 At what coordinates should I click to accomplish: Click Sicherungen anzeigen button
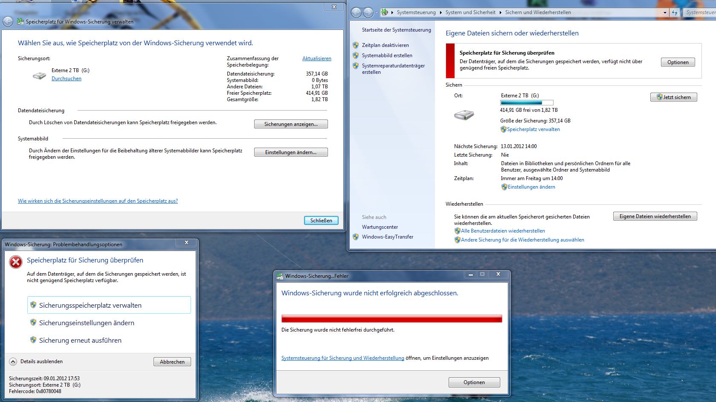click(291, 124)
